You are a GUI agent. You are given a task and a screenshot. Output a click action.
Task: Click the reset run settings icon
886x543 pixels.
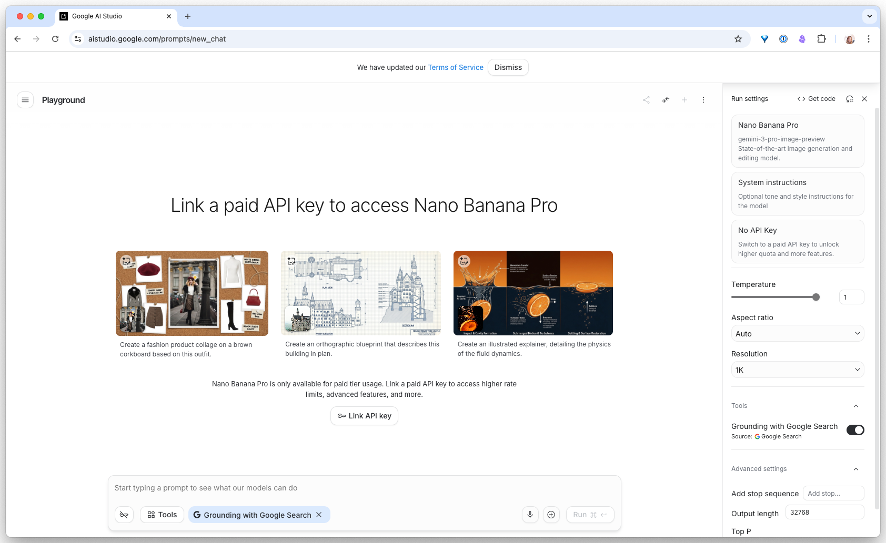click(x=850, y=99)
